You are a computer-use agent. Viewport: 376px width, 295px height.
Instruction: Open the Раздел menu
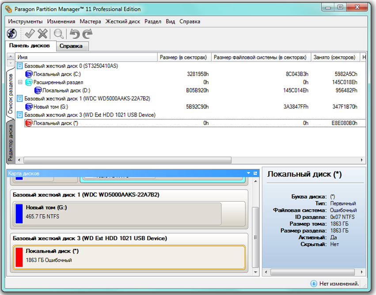(x=153, y=21)
